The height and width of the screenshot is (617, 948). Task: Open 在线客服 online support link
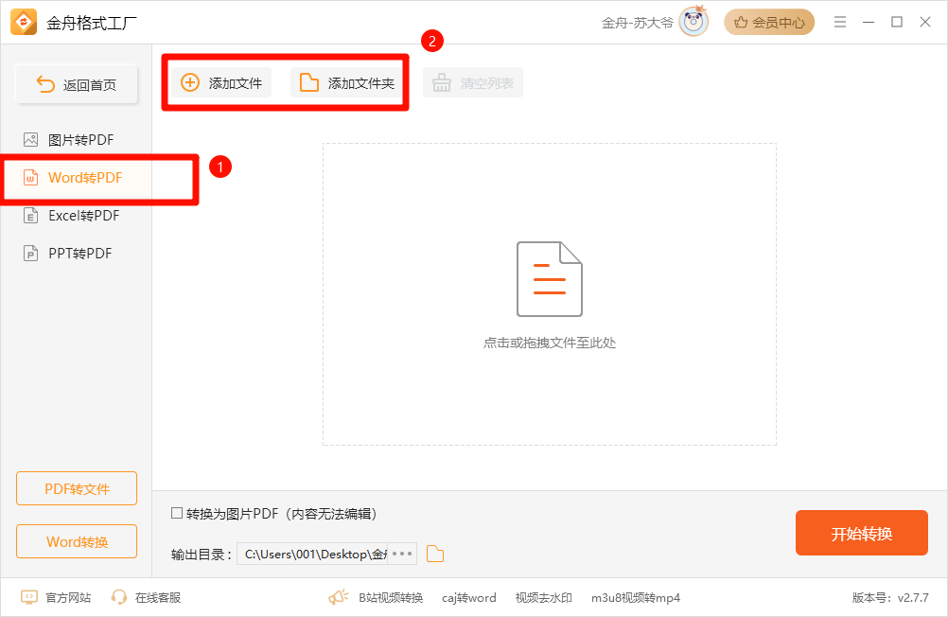tap(147, 598)
